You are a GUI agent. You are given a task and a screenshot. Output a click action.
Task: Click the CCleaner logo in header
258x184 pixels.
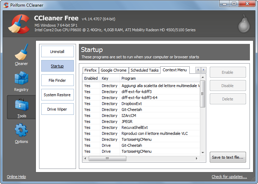tap(19, 24)
